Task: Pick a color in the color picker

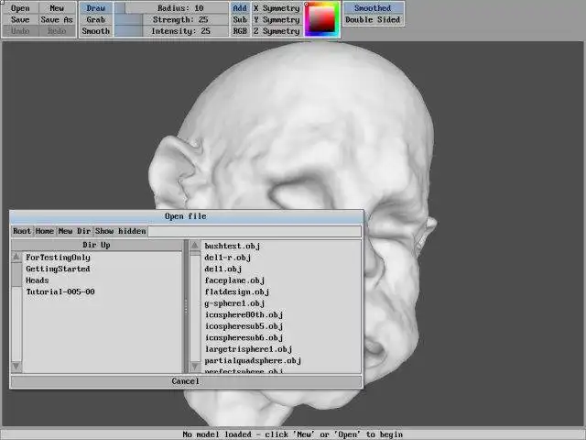Action: point(321,19)
